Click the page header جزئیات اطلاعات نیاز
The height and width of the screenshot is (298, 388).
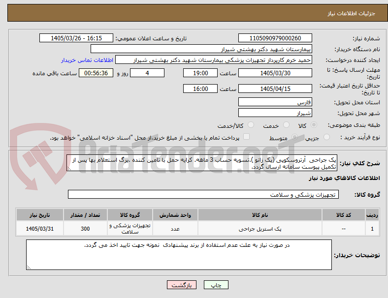[352, 13]
